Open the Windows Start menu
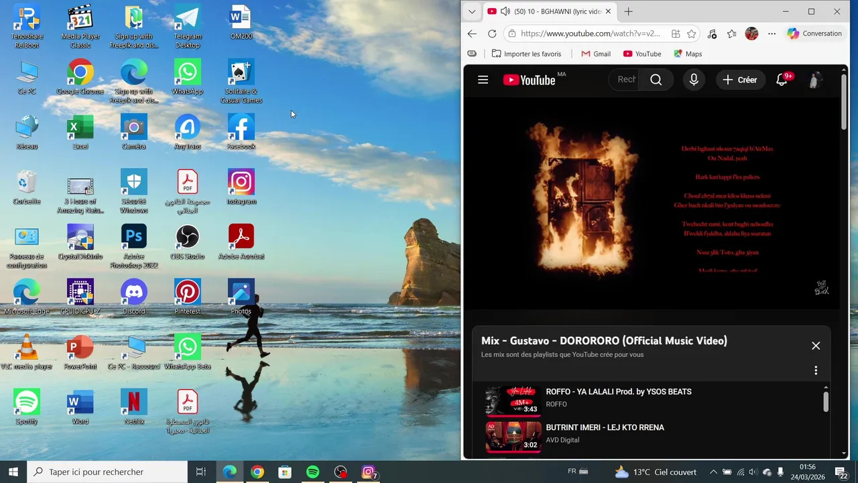This screenshot has height=483, width=858. (13, 472)
